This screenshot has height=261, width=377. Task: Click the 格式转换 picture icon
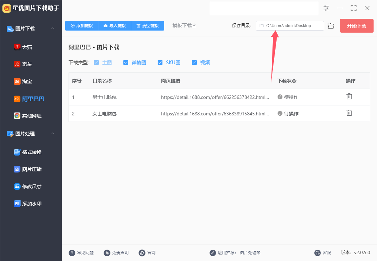coord(17,152)
